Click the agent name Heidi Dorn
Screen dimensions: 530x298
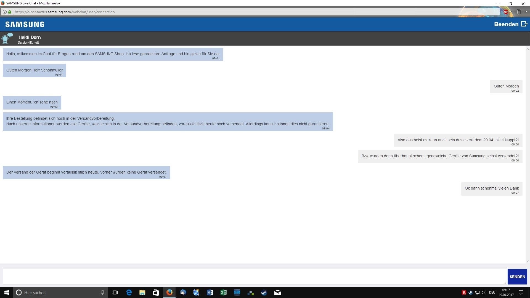click(x=30, y=37)
